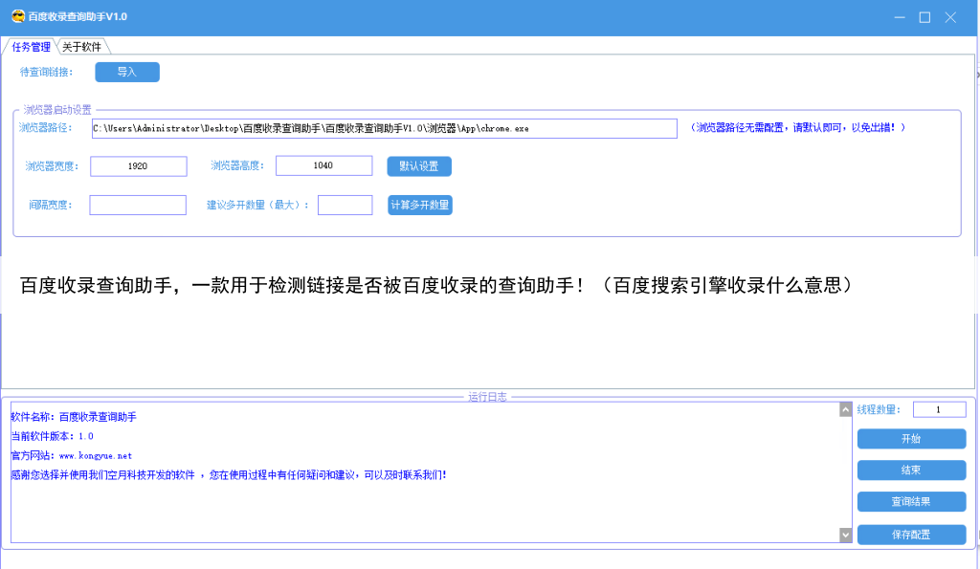Switch to the 任务管理 tab
The image size is (980, 569).
click(x=31, y=47)
